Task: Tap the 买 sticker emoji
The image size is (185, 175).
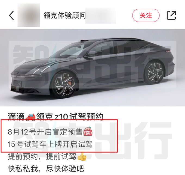Action: [x=88, y=132]
